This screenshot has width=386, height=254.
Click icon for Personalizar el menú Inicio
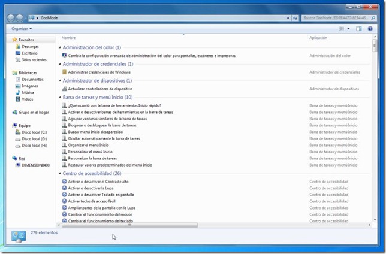click(x=65, y=152)
